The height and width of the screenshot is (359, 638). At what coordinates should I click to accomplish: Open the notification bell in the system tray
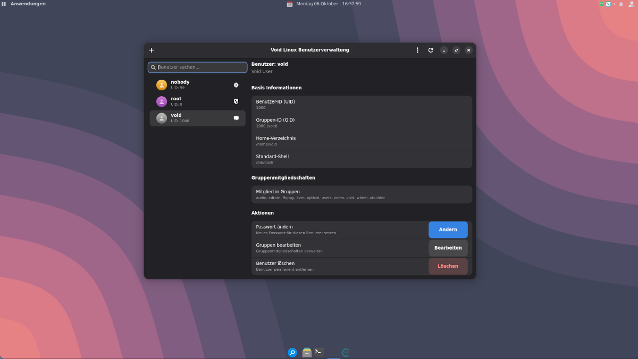(621, 4)
